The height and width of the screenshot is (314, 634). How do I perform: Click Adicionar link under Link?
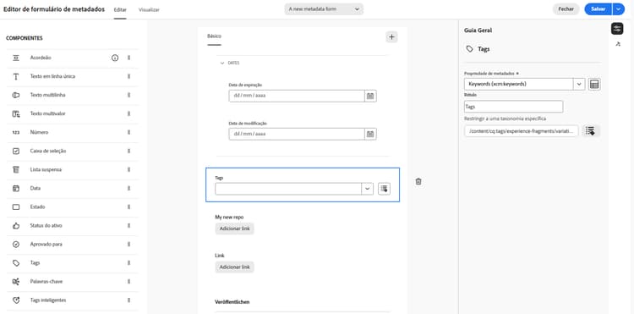(x=234, y=267)
